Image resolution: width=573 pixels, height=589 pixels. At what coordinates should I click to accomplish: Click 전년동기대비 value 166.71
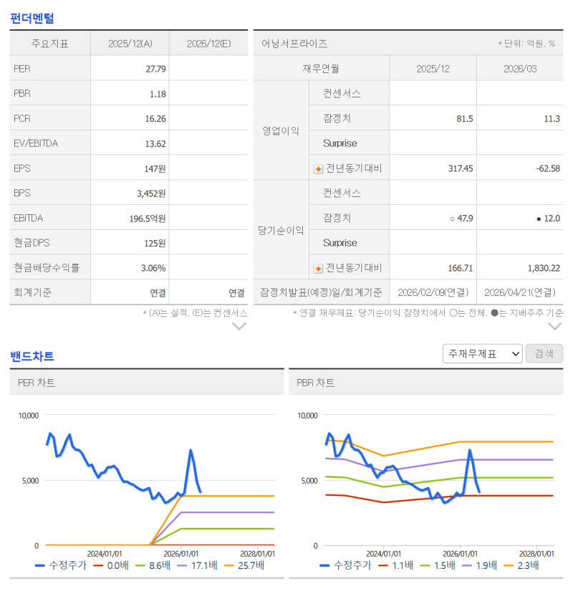(461, 268)
